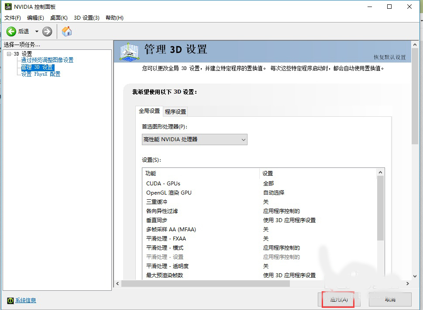Switch to the 全局设置 tab

coord(149,111)
